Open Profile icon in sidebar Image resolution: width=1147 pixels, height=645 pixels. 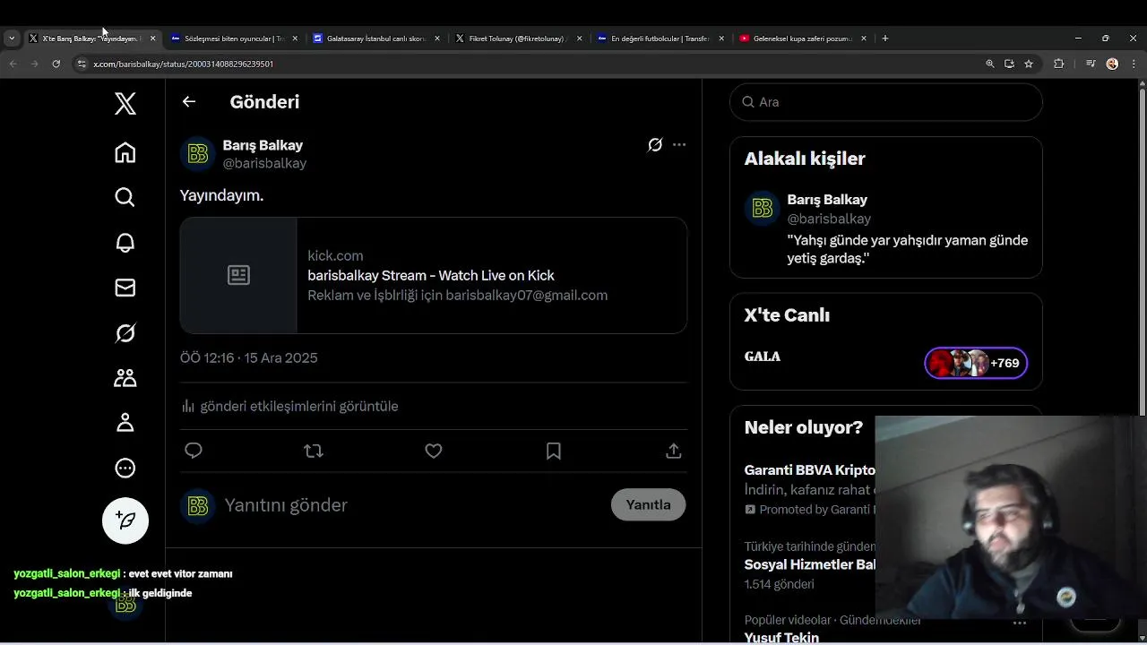[125, 423]
